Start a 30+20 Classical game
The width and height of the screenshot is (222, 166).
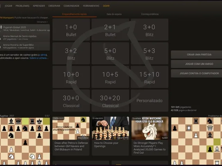110,101
